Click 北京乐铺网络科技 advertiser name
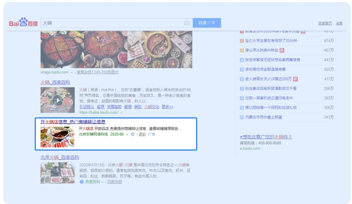The image size is (352, 204). coord(93,134)
